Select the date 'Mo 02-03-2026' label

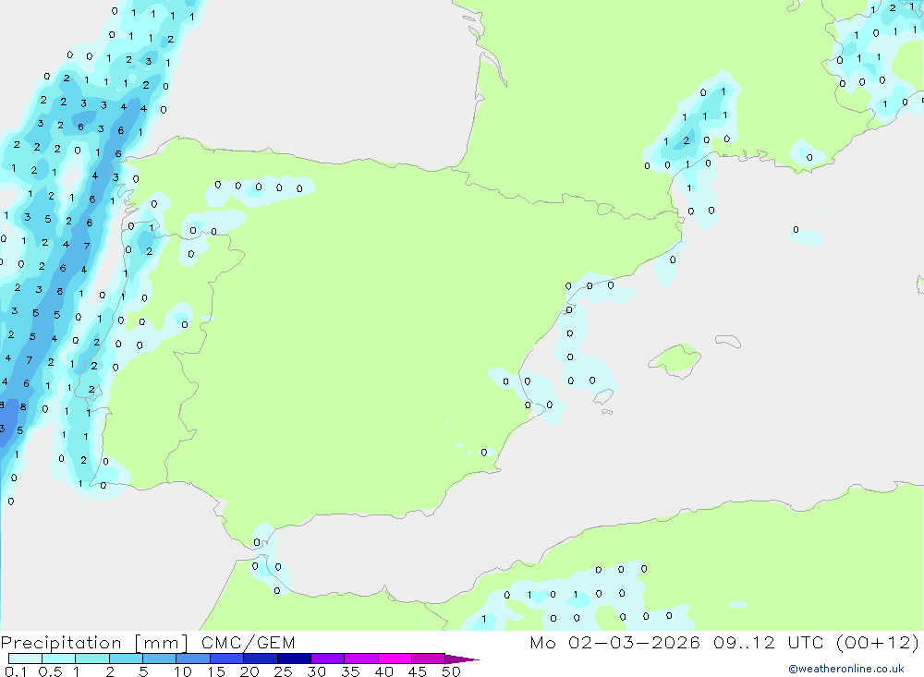tap(615, 642)
